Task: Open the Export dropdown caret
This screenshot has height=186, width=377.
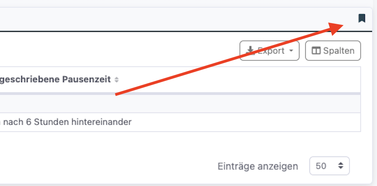Action: point(291,51)
